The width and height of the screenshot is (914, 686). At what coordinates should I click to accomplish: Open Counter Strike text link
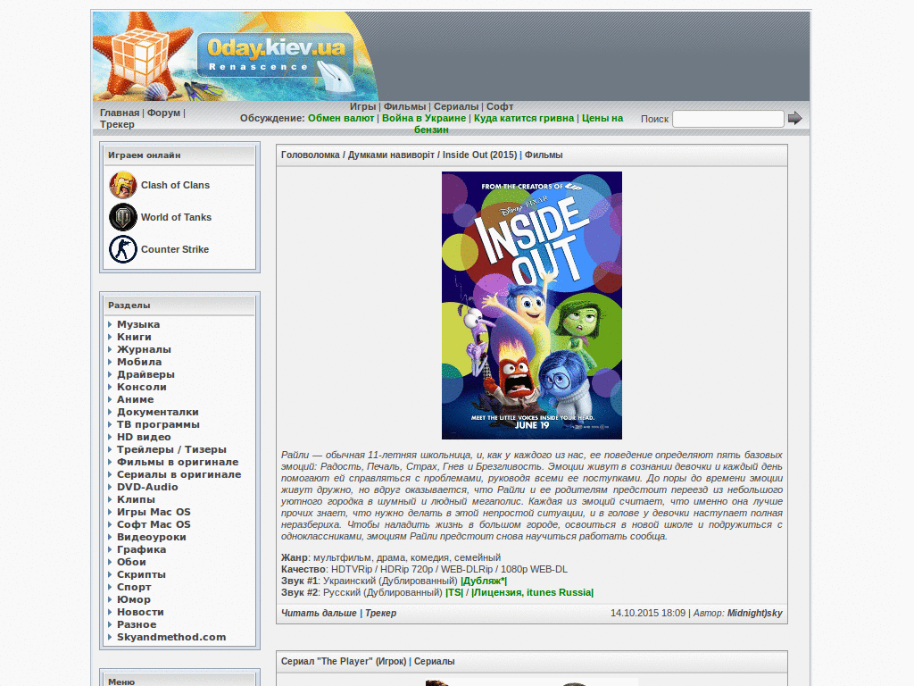click(x=175, y=249)
